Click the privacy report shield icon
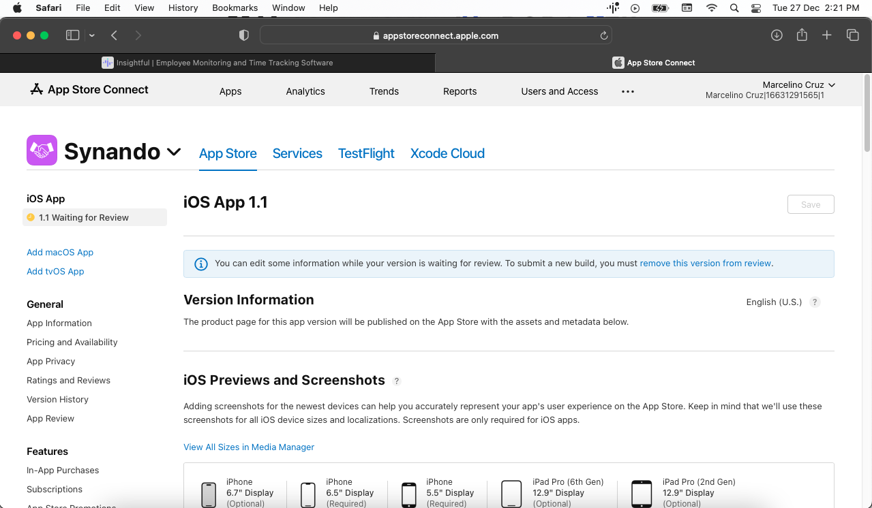The height and width of the screenshot is (508, 872). 243,35
